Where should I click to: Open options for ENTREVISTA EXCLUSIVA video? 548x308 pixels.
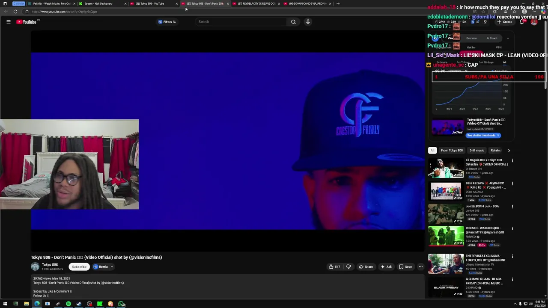(512, 256)
